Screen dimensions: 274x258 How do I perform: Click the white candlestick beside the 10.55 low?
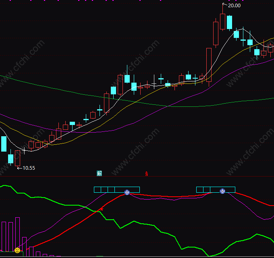click(17, 158)
